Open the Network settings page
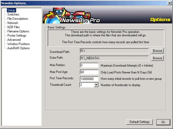 13,23
